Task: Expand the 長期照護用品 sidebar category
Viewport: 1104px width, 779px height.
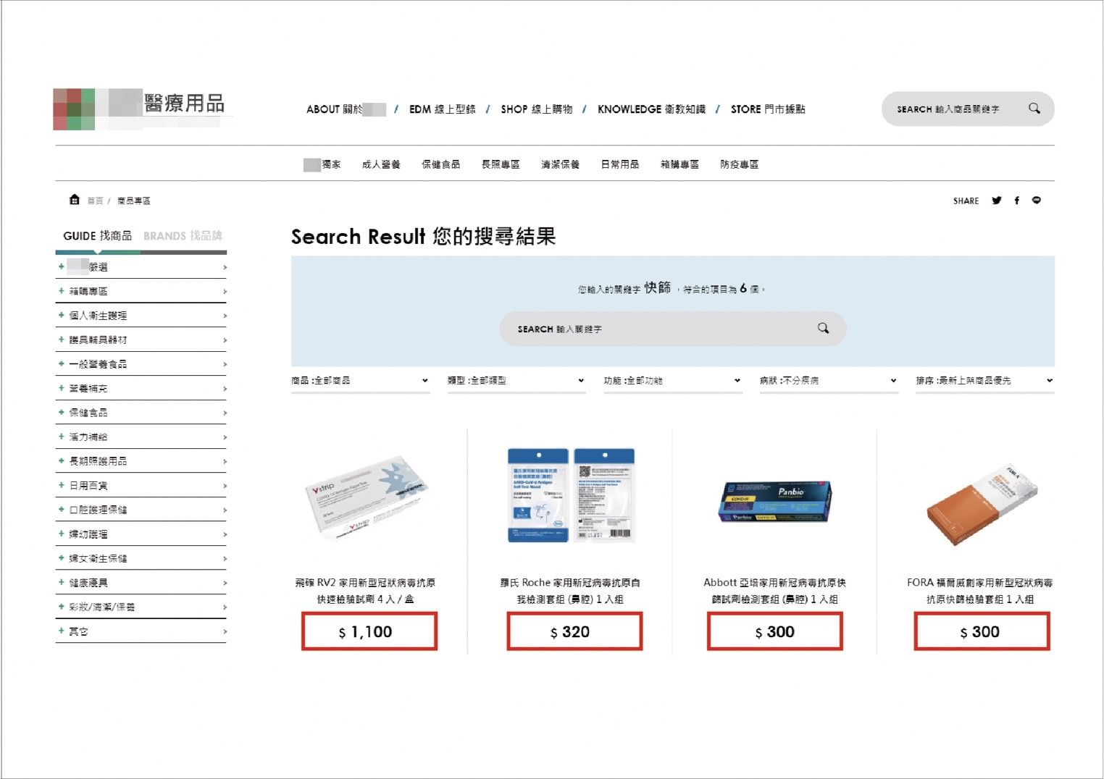Action: click(x=141, y=461)
